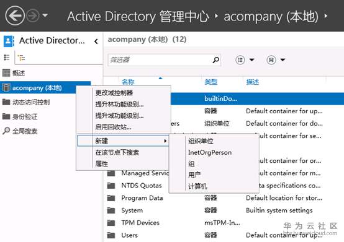344x242 pixels.
Task: Choose 在该节点下搜索 from context menu
Action: click(124, 152)
